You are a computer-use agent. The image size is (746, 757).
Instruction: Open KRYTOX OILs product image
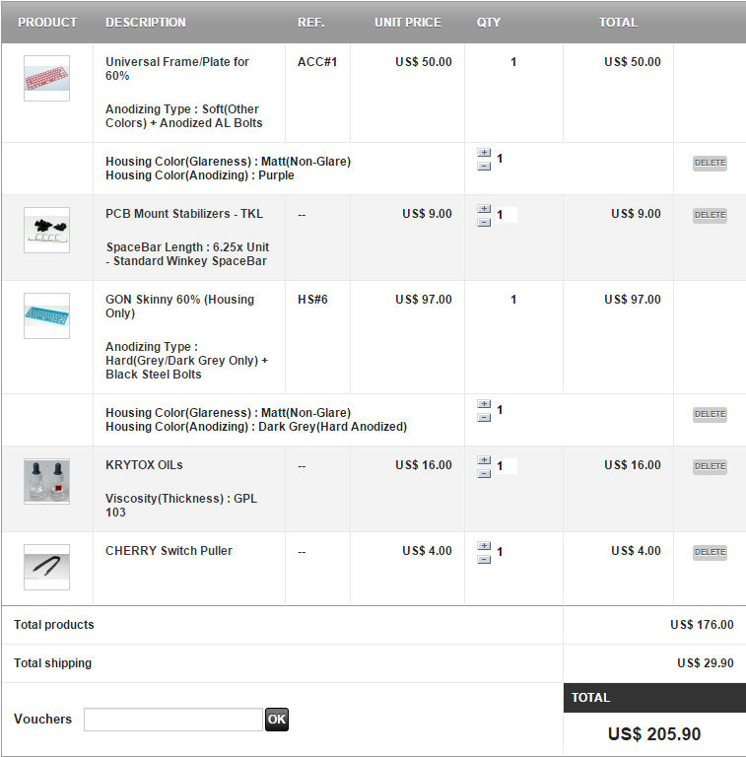[46, 481]
